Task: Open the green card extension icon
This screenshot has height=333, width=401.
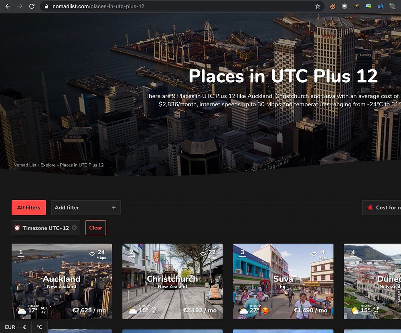Action: click(x=368, y=6)
